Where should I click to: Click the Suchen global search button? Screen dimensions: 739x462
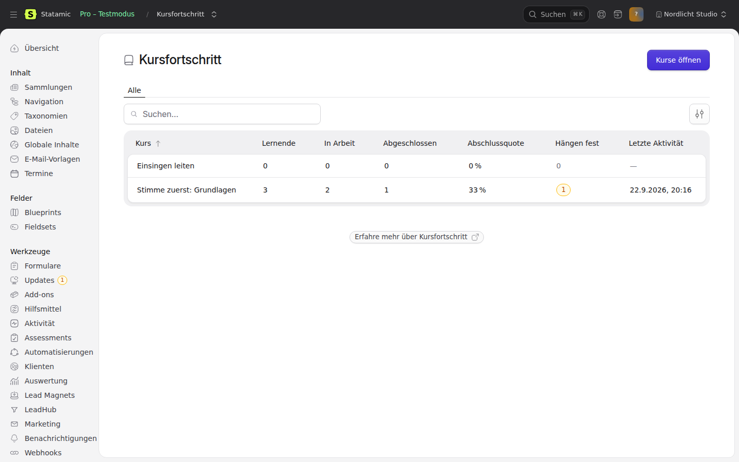pyautogui.click(x=556, y=14)
